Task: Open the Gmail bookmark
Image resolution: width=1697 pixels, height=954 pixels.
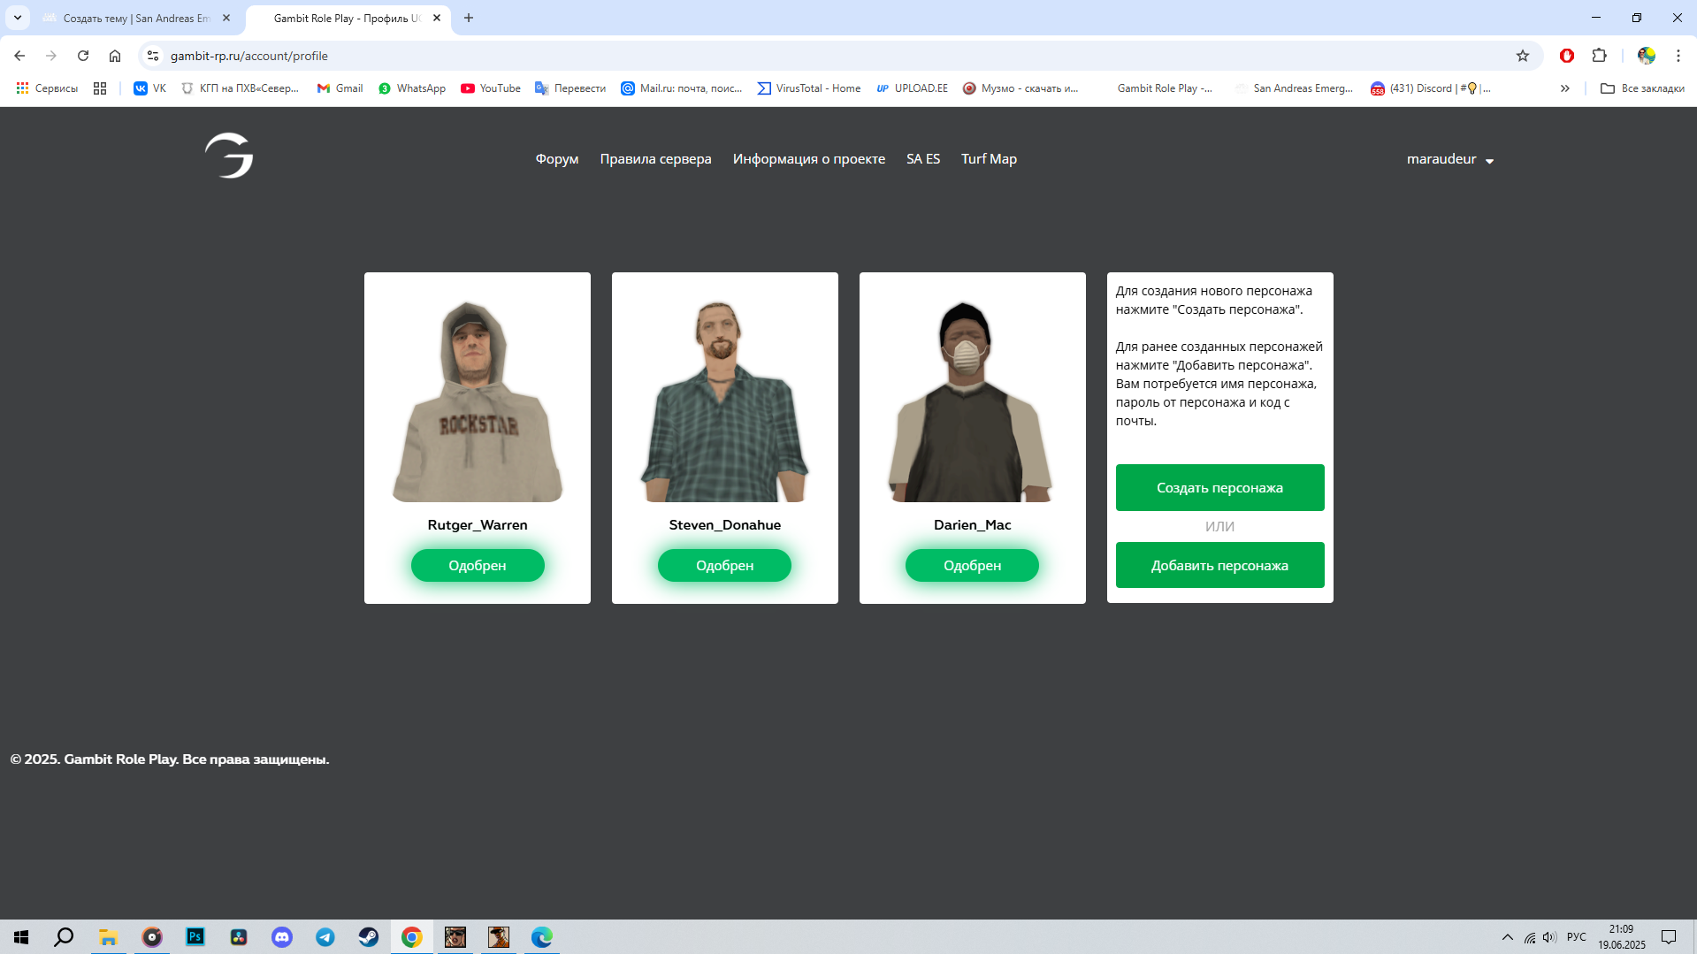Action: click(340, 88)
